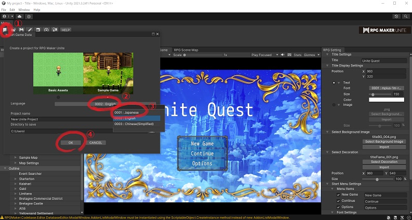Click the Title field showing Unite Quest
412x220 pixels.
click(x=384, y=61)
